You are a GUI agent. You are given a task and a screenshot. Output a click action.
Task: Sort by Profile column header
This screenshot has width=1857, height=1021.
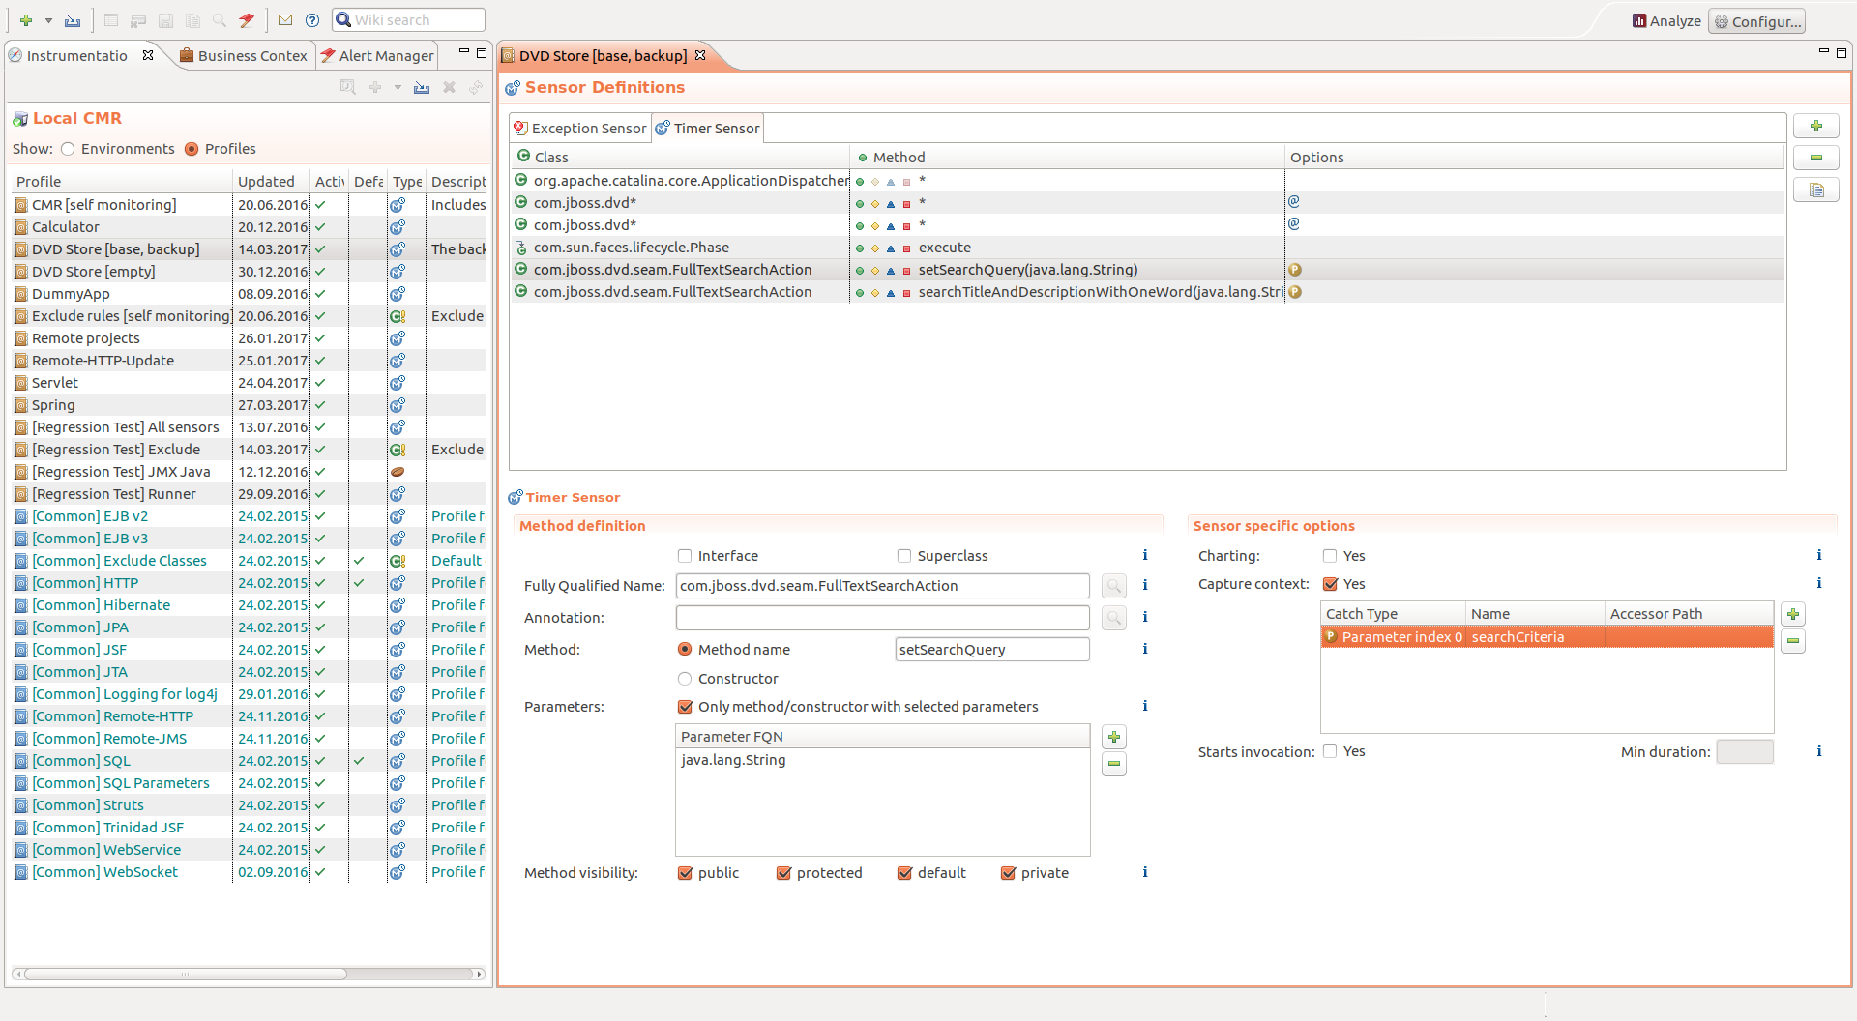[x=122, y=182]
